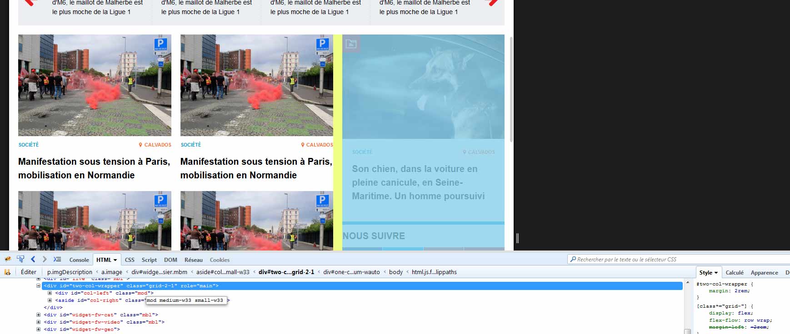Go forward with the gray right arrow
The width and height of the screenshot is (790, 334).
[45, 259]
